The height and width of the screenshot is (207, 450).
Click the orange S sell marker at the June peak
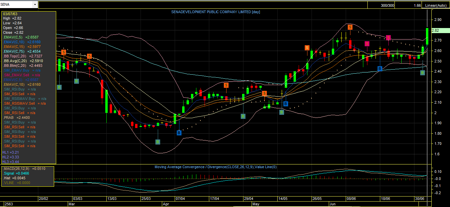[x=350, y=27]
